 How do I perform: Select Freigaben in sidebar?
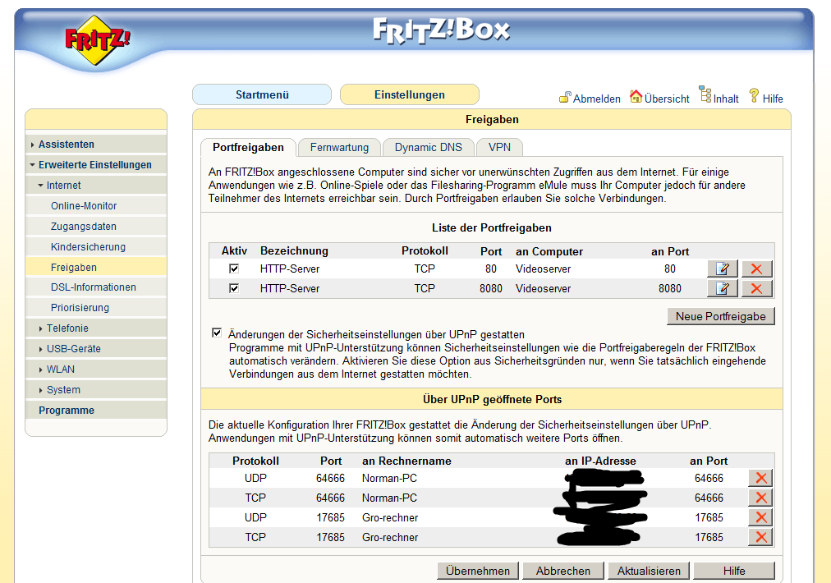96,267
